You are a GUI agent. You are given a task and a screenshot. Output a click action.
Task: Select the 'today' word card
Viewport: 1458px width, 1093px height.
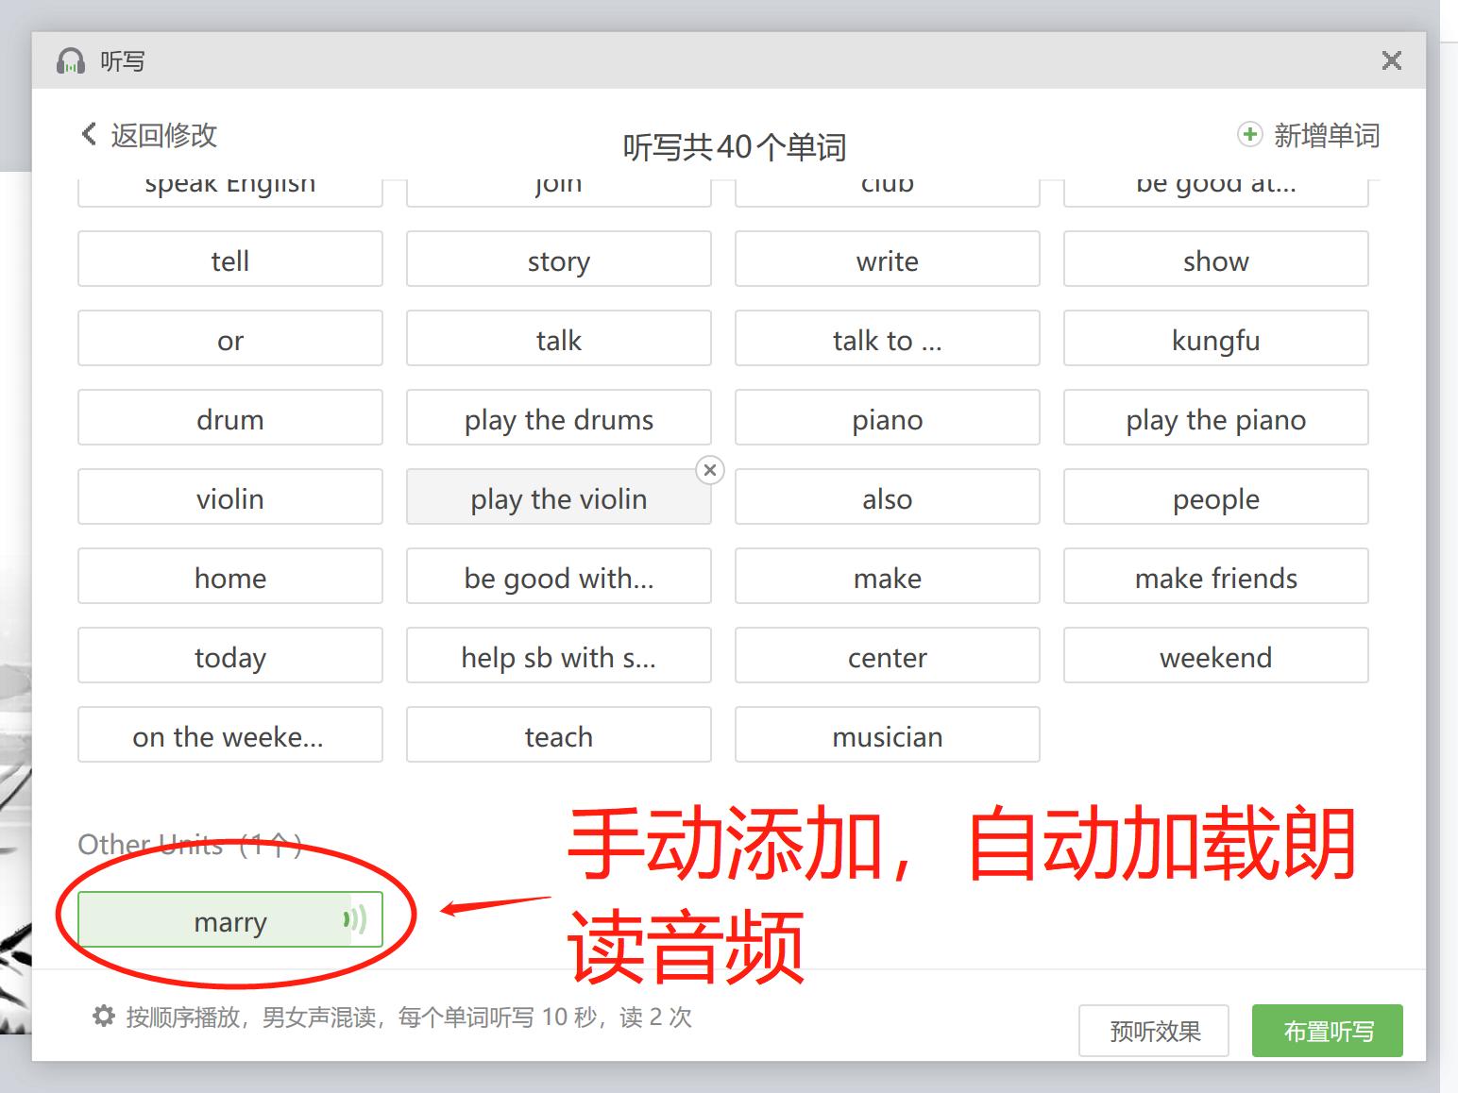pos(230,655)
